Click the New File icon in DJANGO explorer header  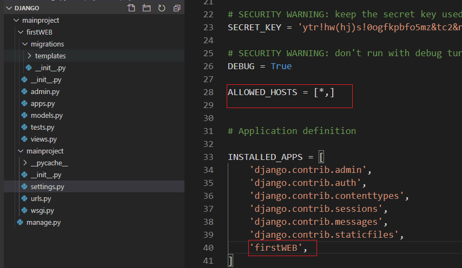click(131, 8)
